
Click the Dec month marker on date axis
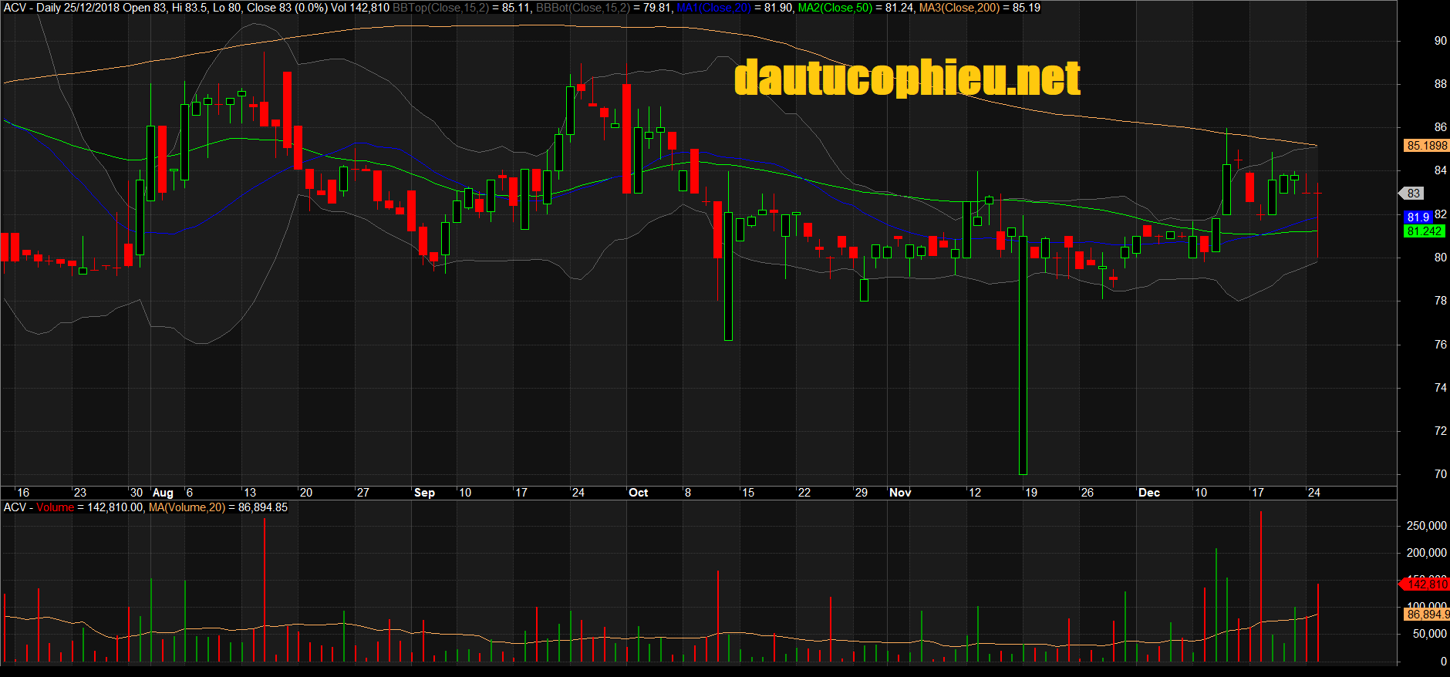click(x=1148, y=493)
